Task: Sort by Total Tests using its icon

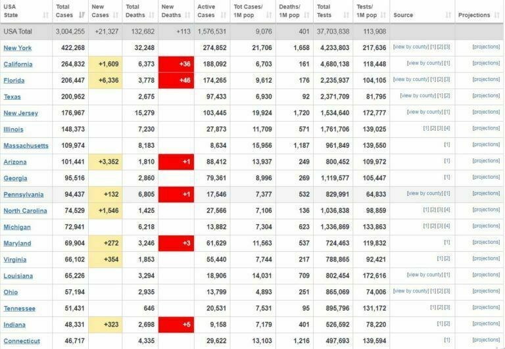Action: (347, 15)
